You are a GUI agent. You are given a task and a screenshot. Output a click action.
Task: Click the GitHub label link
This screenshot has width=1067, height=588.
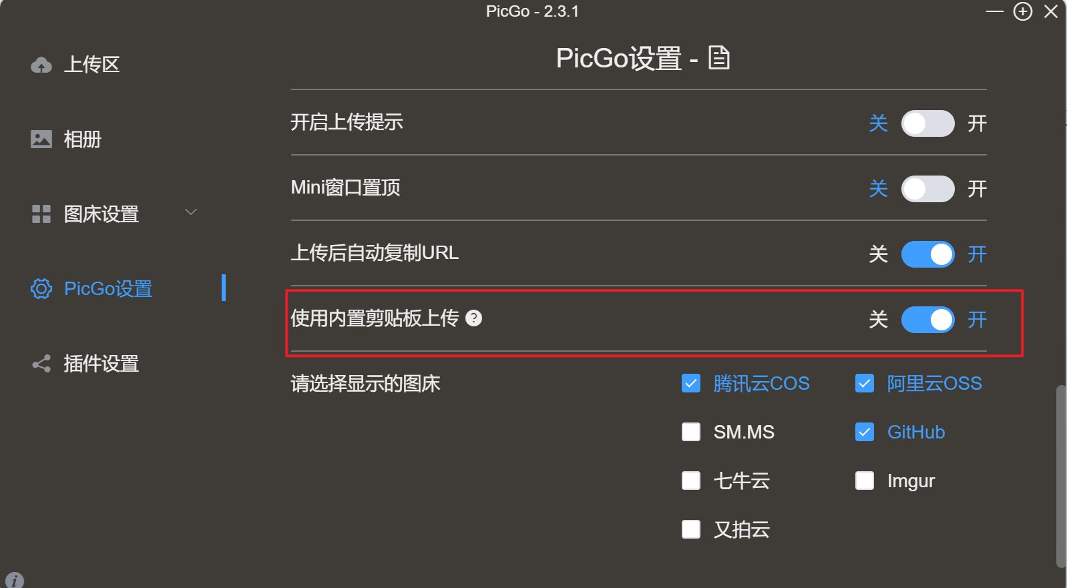(916, 432)
